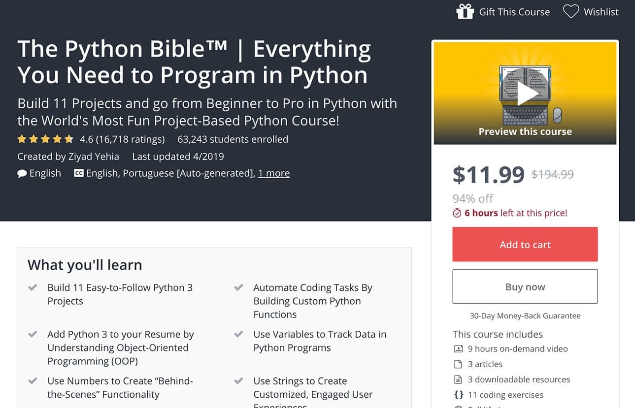Screen dimensions: 635x408
Task: Click the author name Ziyad Yehia
Action: (x=93, y=157)
